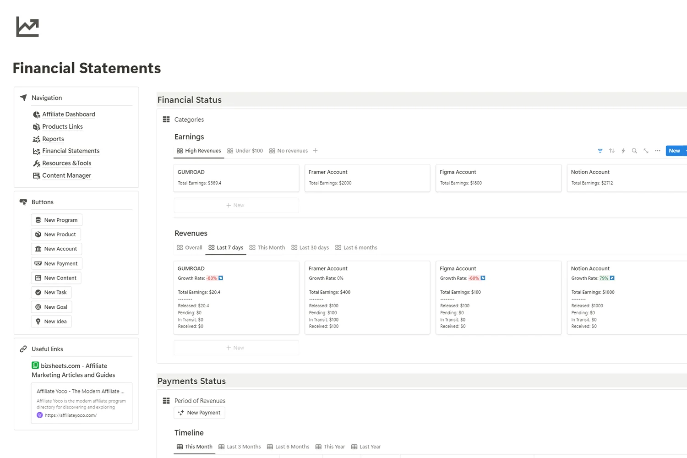The height and width of the screenshot is (458, 687).
Task: Click GUMROAD growth rate arrow icon
Action: point(221,278)
